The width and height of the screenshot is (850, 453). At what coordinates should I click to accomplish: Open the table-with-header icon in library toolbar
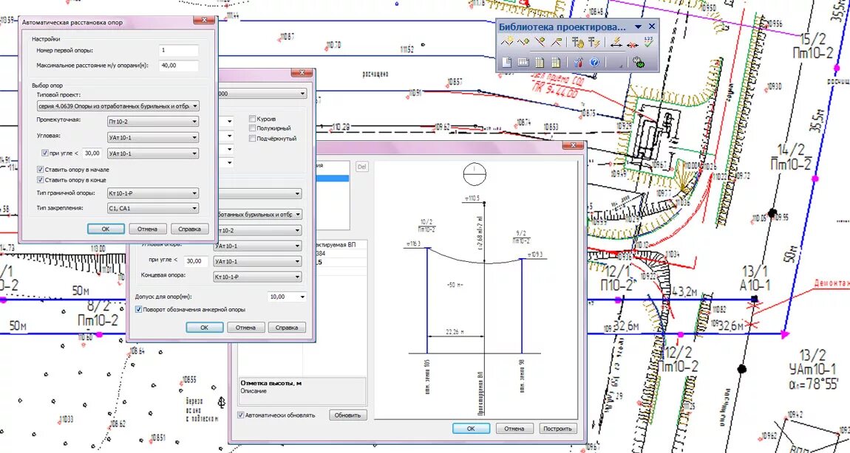[523, 62]
